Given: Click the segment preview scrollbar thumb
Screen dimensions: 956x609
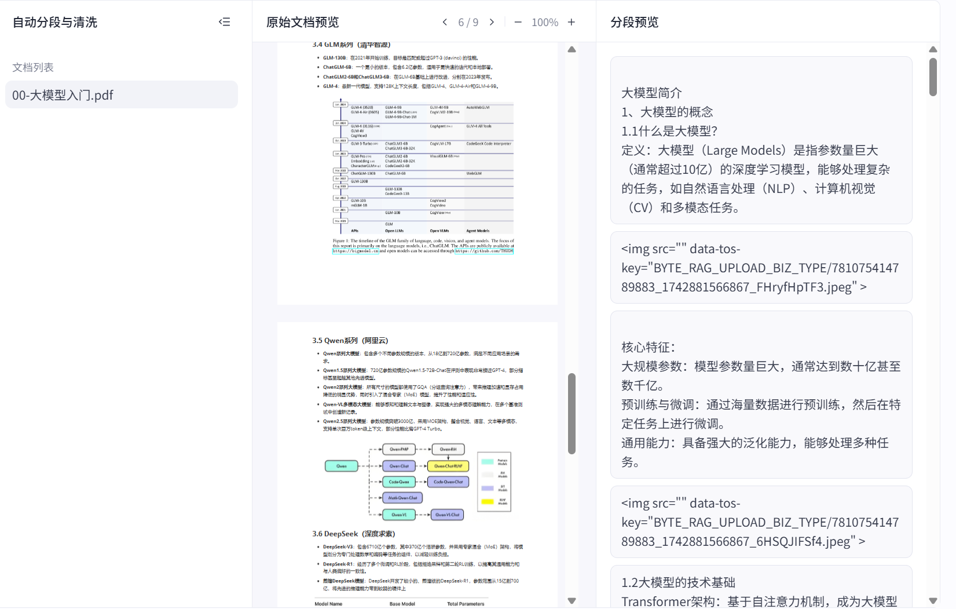Looking at the screenshot, I should [x=932, y=77].
